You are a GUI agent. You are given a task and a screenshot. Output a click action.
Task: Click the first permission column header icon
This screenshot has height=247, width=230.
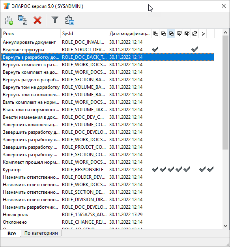(x=155, y=34)
